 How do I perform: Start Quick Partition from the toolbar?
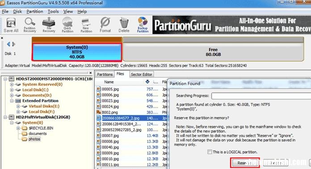(x=67, y=25)
